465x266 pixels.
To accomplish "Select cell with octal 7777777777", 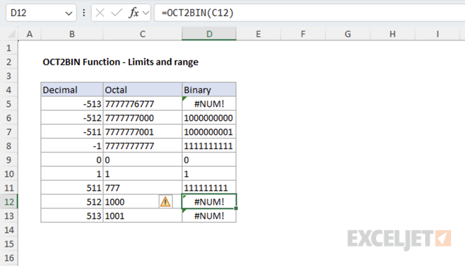I will pos(143,146).
